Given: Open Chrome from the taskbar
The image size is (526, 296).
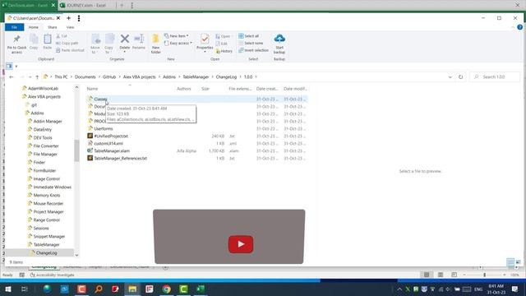Looking at the screenshot, I should point(166,289).
